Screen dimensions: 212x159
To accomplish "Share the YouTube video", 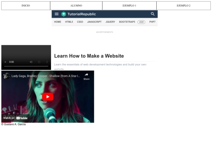I will coord(86,77).
